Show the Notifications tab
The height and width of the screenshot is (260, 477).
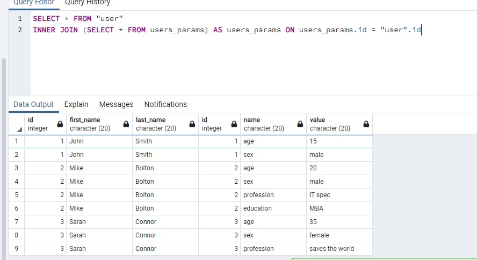165,104
